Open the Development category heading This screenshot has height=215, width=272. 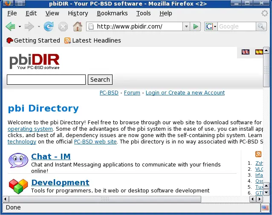[x=61, y=182]
